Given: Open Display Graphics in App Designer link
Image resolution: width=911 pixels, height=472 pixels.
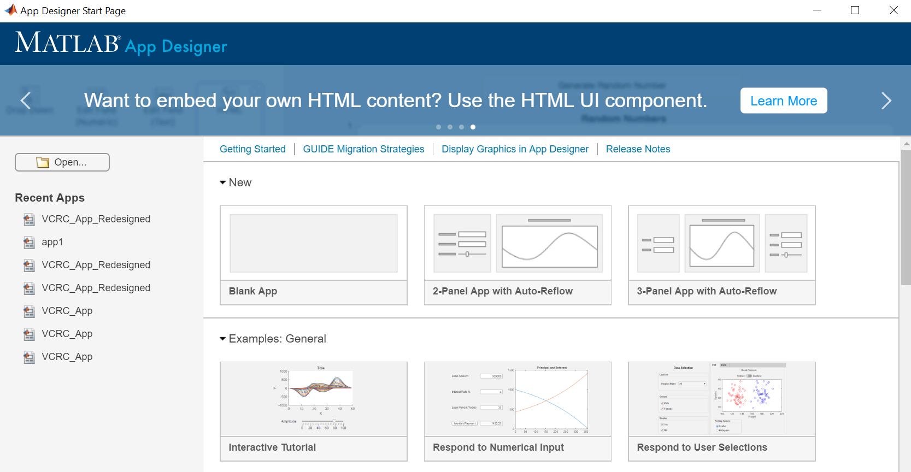Looking at the screenshot, I should (515, 149).
